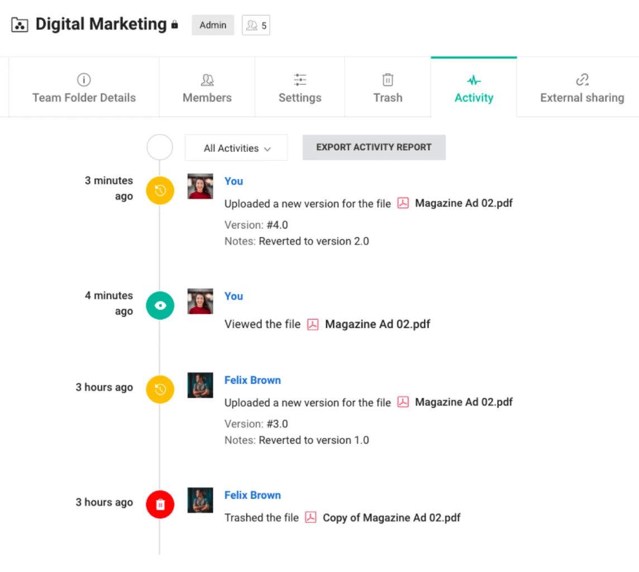Switch to the Team Folder Details tab
The image size is (639, 572).
coord(84,88)
